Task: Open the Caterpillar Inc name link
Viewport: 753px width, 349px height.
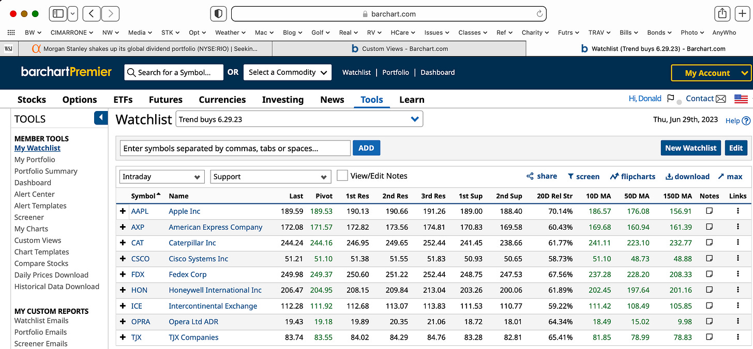Action: pos(192,243)
